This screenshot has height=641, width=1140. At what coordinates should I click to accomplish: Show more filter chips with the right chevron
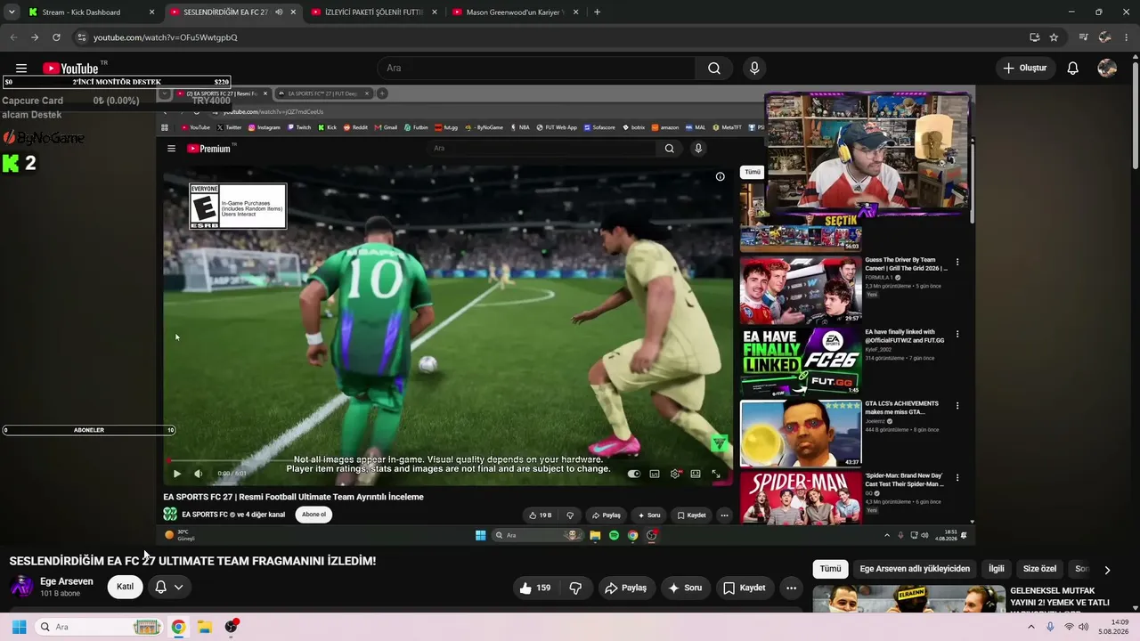click(1107, 570)
